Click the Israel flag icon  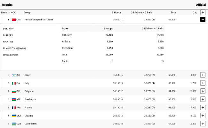tap(14, 75)
